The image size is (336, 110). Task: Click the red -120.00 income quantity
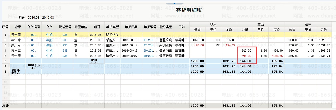tap(199, 45)
